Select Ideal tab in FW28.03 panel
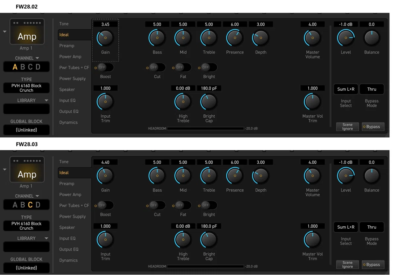This screenshot has width=397, height=275. [75, 173]
